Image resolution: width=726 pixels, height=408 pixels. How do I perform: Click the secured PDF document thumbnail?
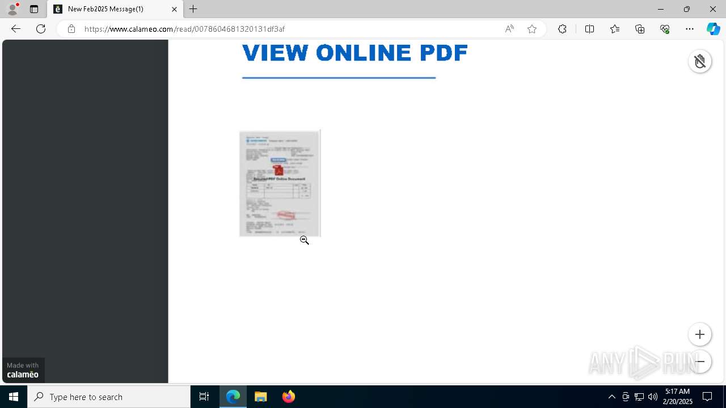click(280, 184)
